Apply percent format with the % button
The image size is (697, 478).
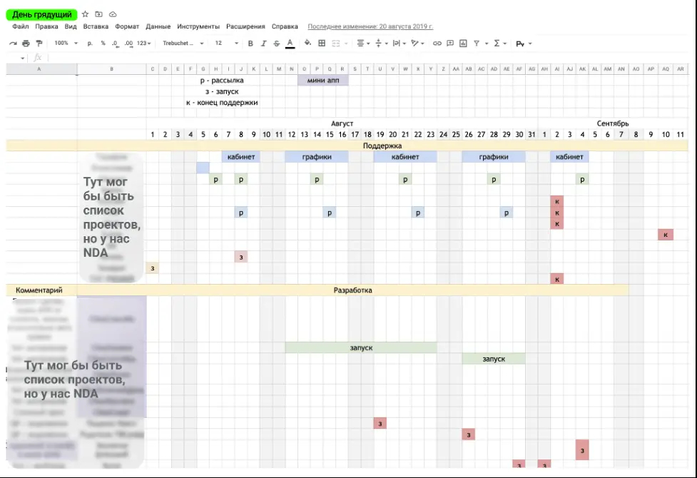pyautogui.click(x=103, y=43)
